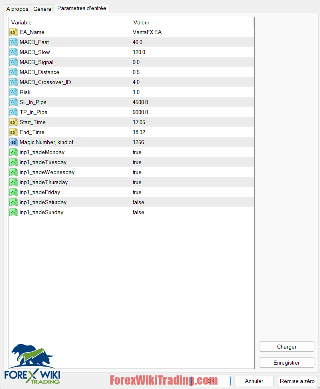Click the icon next to MACD_Signal

coord(13,62)
